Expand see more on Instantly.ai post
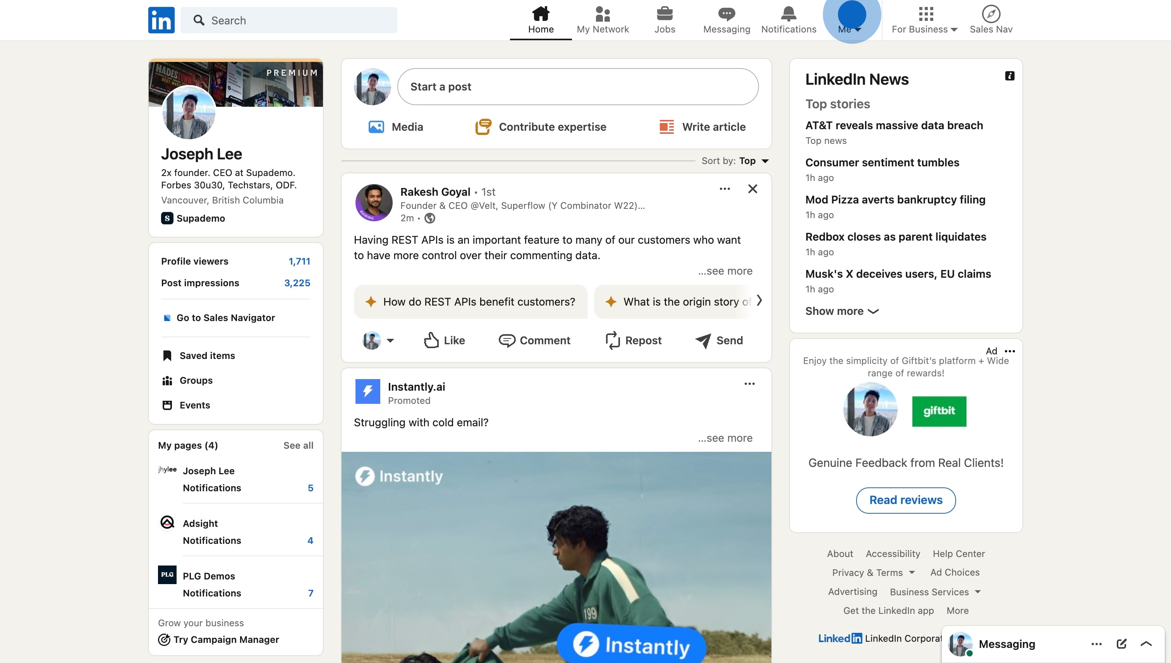1171x663 pixels. 725,438
